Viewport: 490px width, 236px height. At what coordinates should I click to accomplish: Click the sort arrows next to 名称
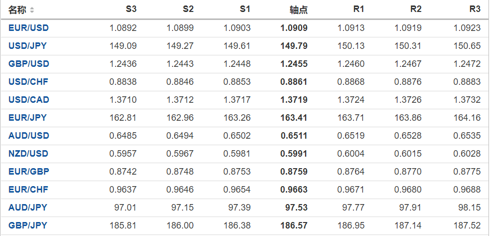(x=32, y=10)
